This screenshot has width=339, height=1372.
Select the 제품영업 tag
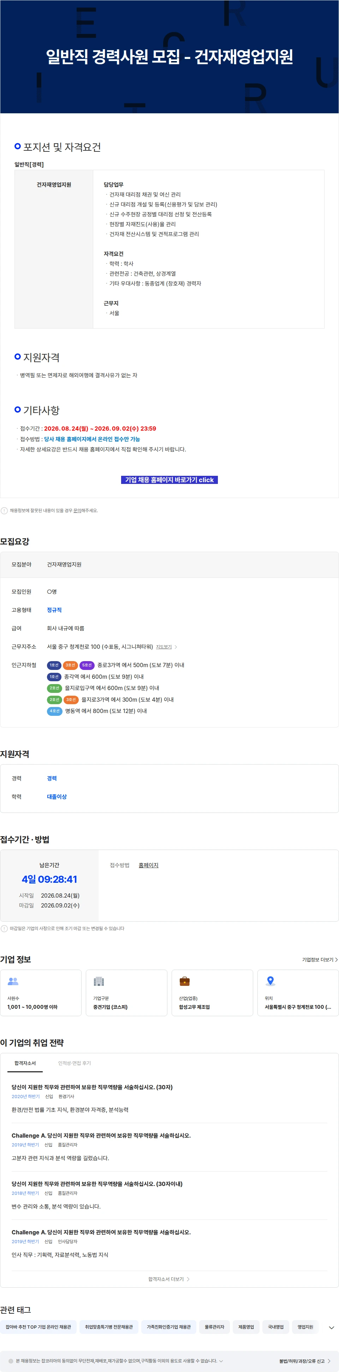(x=246, y=1327)
